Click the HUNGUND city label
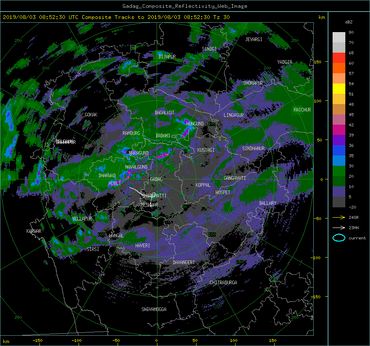Viewport: 370px width, 346px height. [195, 123]
